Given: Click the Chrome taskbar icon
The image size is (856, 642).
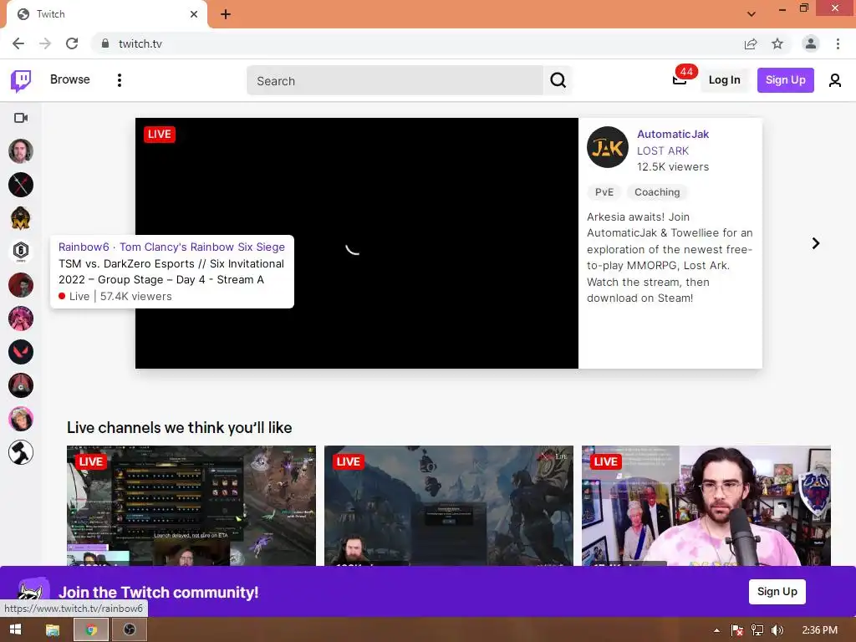Looking at the screenshot, I should tap(91, 630).
